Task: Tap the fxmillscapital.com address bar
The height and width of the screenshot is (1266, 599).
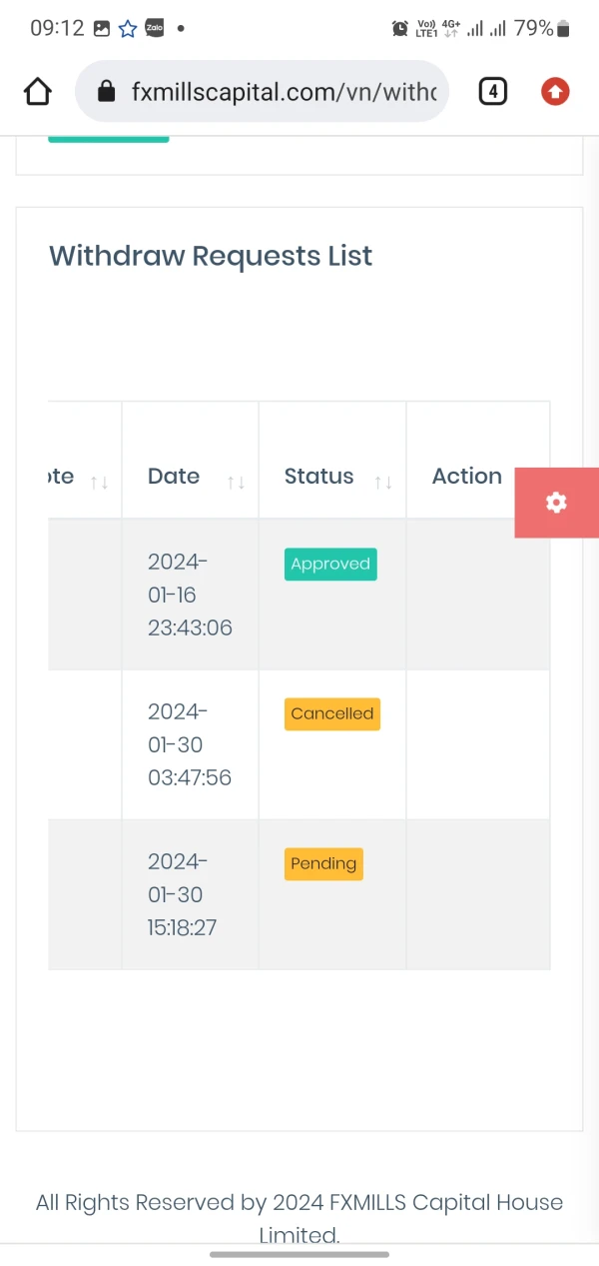Action: [x=283, y=92]
